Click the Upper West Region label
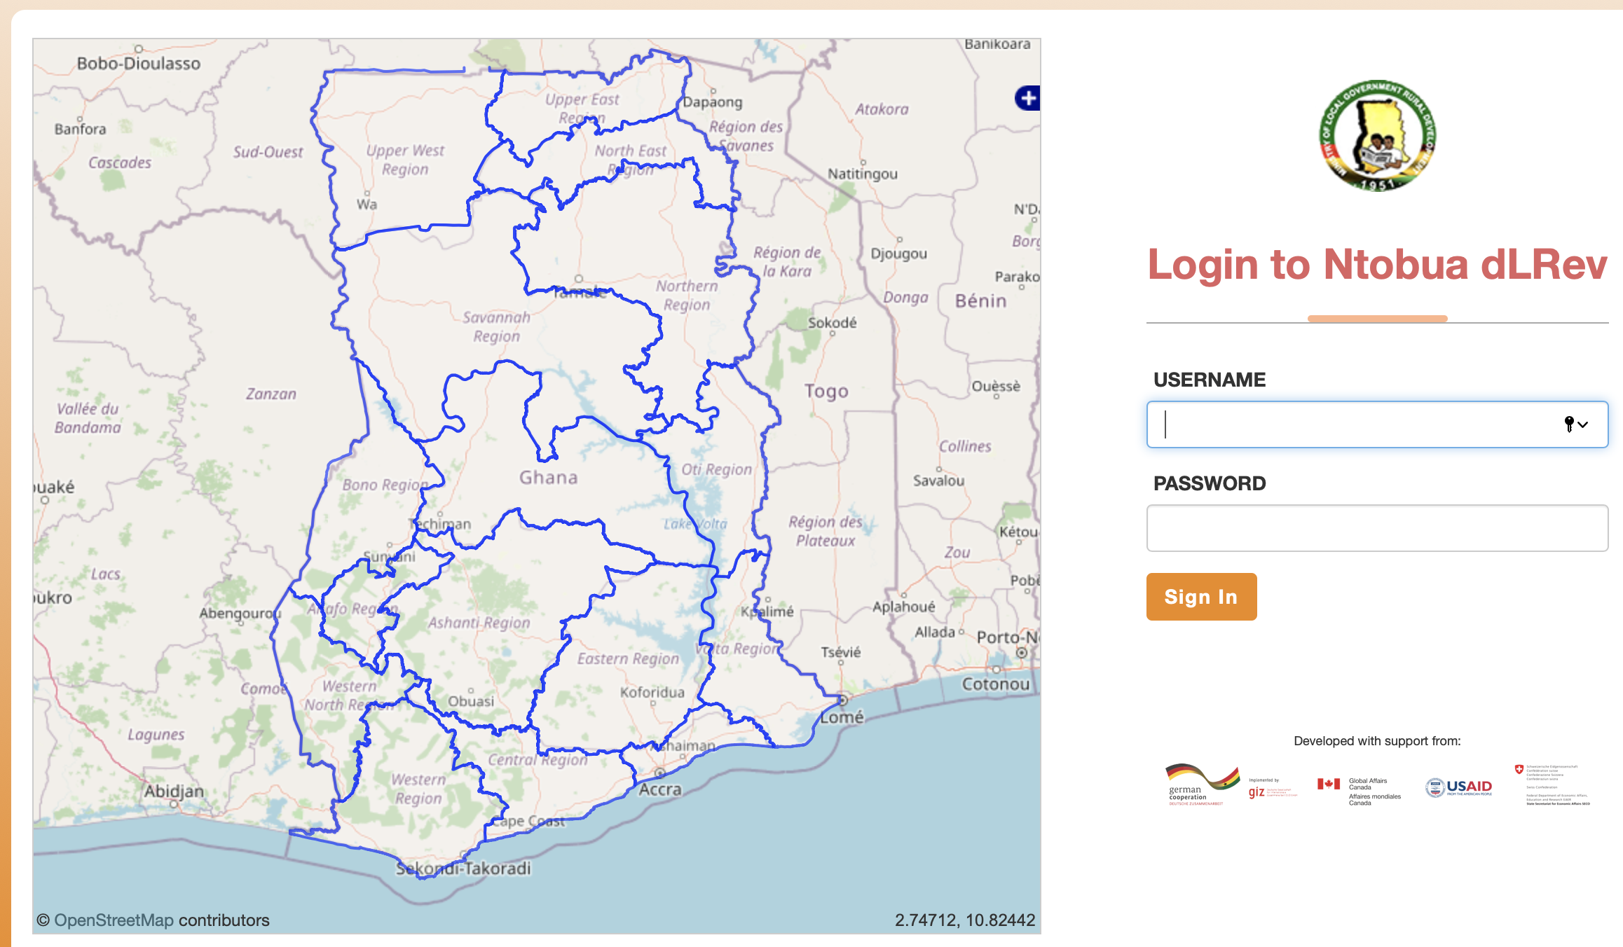Screen dimensions: 1623x947 (x=405, y=160)
